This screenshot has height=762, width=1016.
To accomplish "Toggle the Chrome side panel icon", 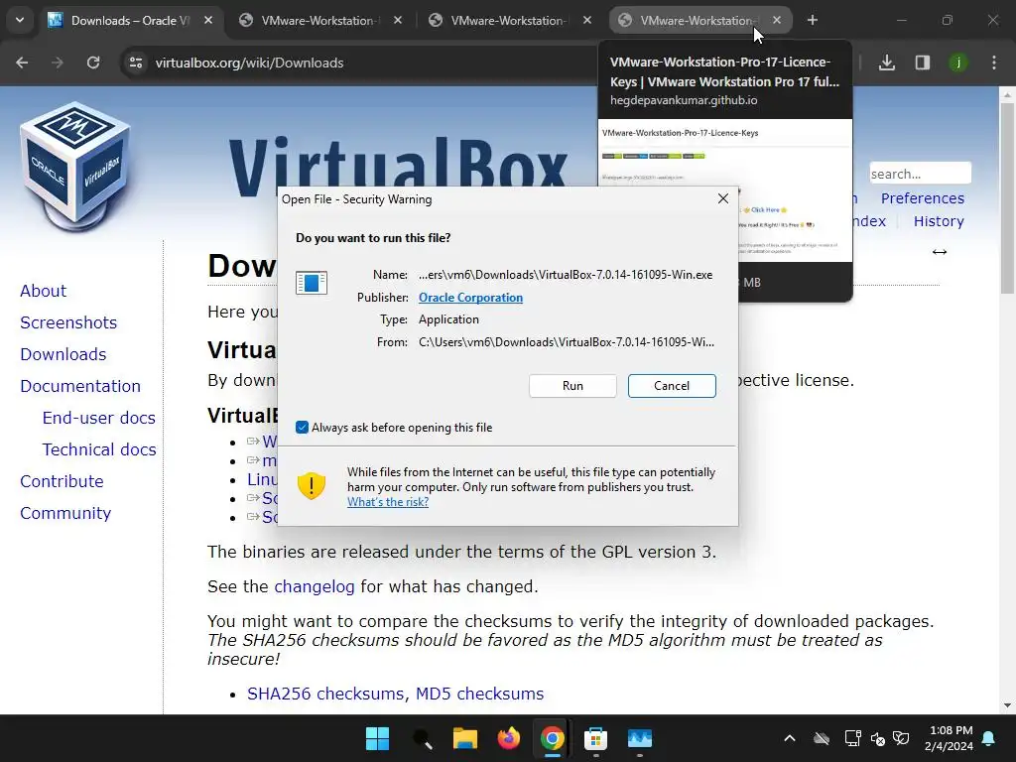I will [x=922, y=63].
